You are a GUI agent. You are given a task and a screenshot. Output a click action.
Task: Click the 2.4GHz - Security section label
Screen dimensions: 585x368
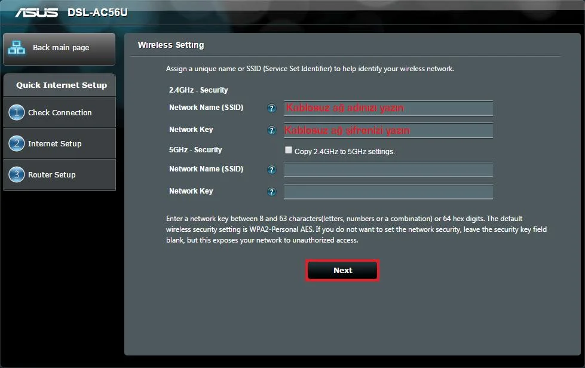(198, 90)
